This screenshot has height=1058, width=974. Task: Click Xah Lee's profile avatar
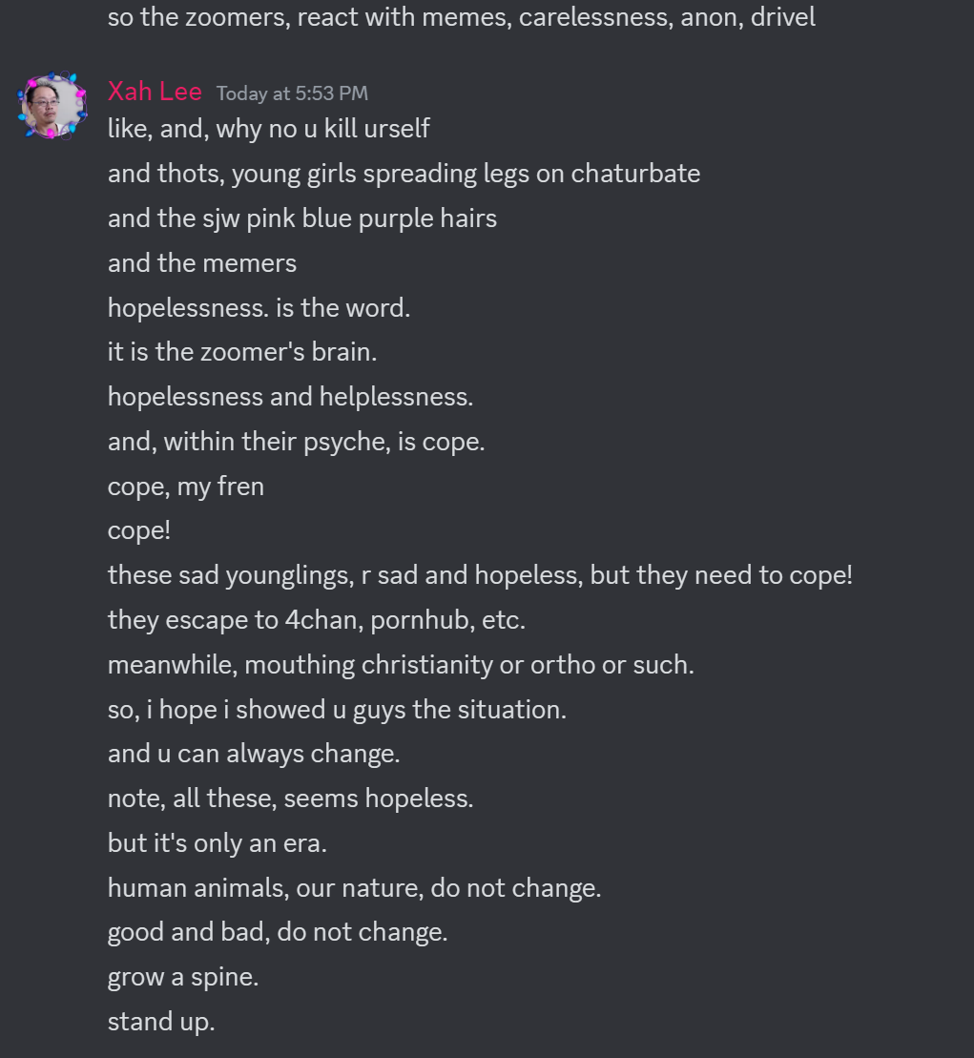[x=52, y=104]
